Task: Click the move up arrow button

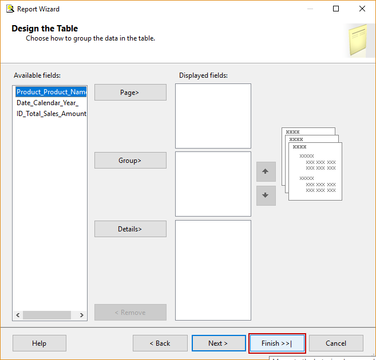Action: pyautogui.click(x=266, y=171)
